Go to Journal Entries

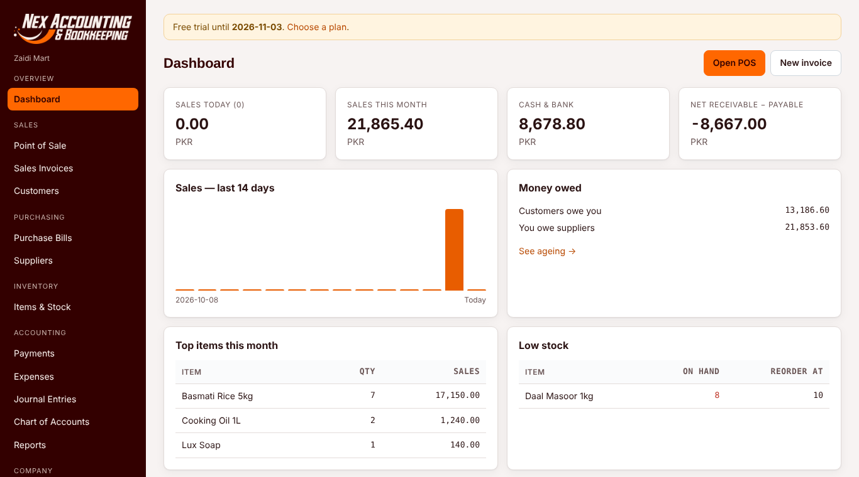(x=73, y=399)
